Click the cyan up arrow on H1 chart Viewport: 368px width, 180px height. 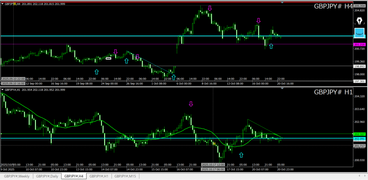(241, 155)
